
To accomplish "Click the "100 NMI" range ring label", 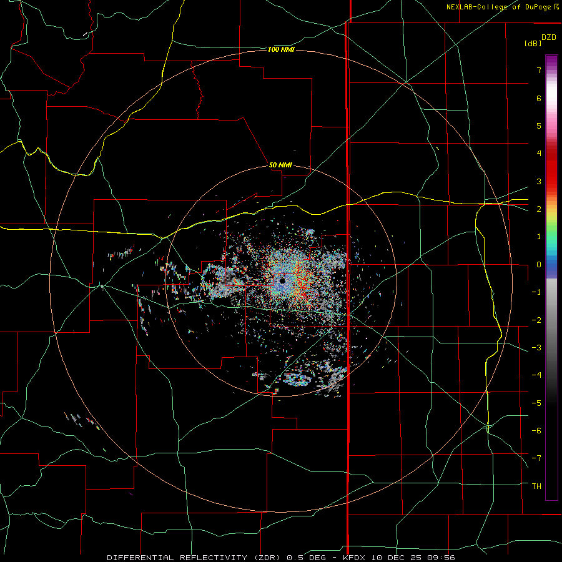I will coord(281,49).
